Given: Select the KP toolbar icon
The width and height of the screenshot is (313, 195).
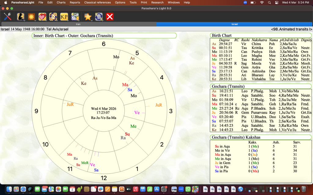Looking at the screenshot, I should pyautogui.click(x=64, y=16).
